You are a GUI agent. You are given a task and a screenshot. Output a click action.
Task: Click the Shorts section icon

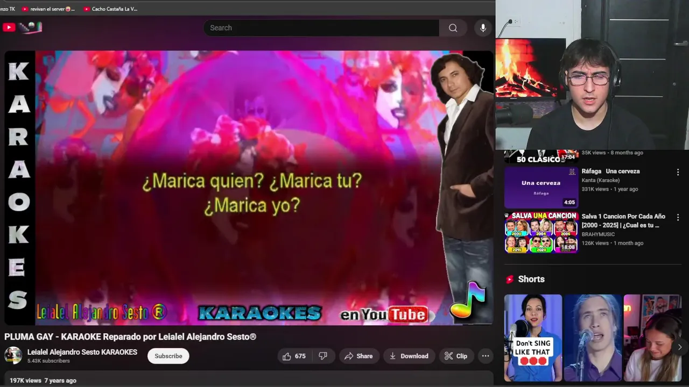[x=510, y=279]
